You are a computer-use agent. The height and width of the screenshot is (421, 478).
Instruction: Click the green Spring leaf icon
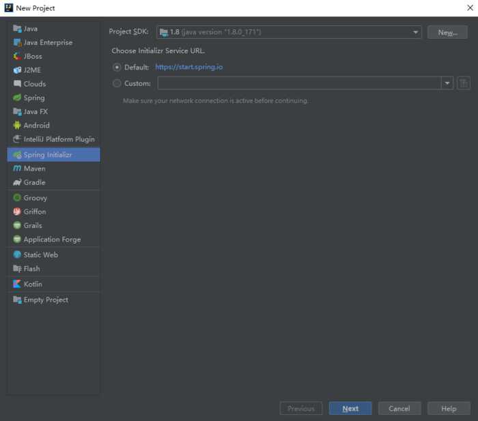[17, 98]
